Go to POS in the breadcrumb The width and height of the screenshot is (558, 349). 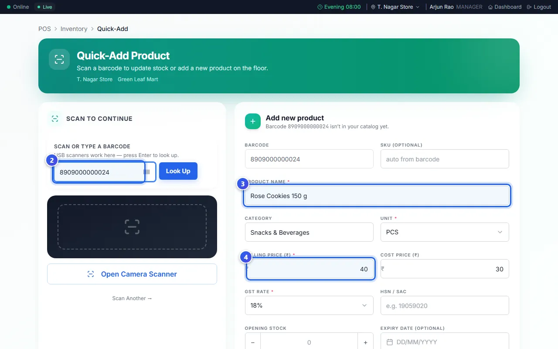click(44, 29)
